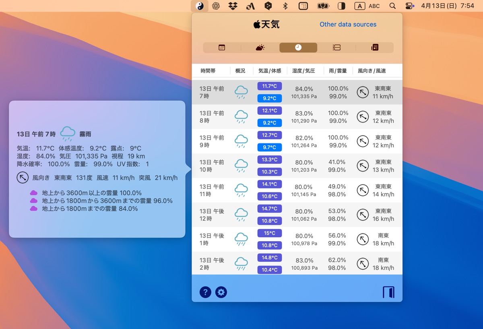The width and height of the screenshot is (483, 329).
Task: Select the 13日 午前10時 time cell
Action: point(212,166)
